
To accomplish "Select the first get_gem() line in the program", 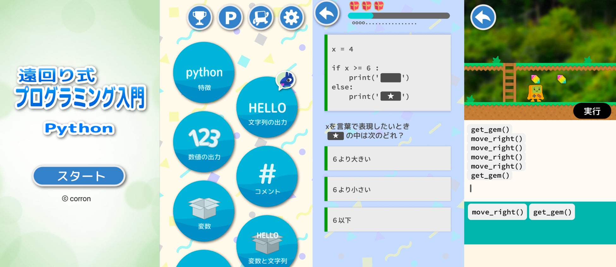I will pyautogui.click(x=490, y=129).
